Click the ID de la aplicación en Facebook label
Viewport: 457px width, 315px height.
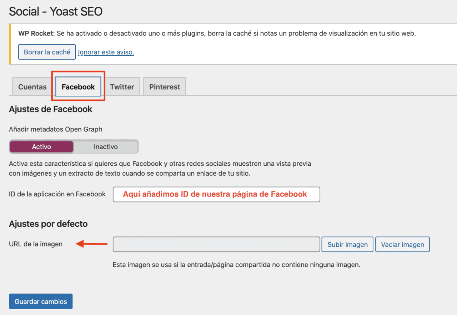(57, 194)
